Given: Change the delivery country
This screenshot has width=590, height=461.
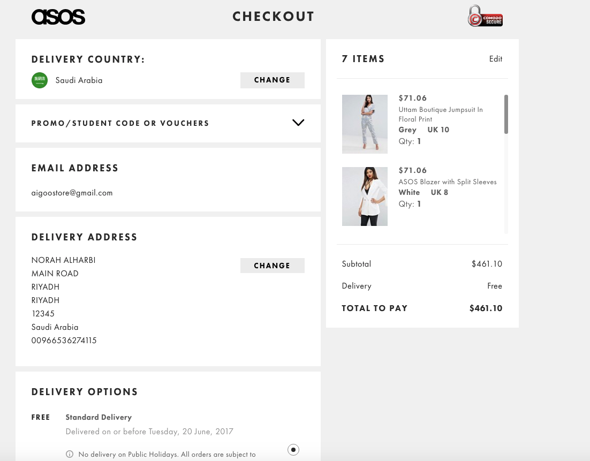Looking at the screenshot, I should click(272, 80).
